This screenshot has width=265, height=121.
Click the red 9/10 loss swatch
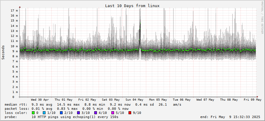(130, 113)
